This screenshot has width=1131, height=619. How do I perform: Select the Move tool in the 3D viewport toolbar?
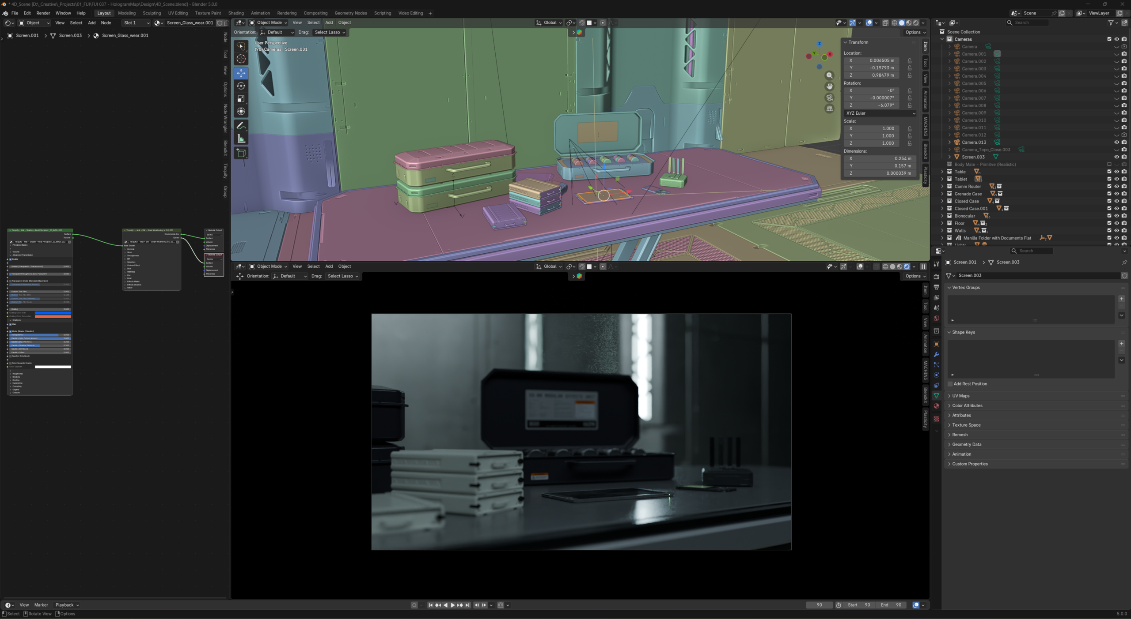[x=241, y=73]
